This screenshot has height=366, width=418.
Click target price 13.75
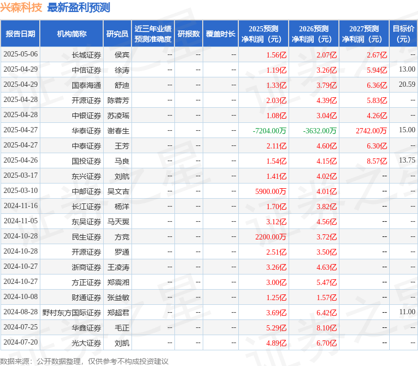[407, 160]
